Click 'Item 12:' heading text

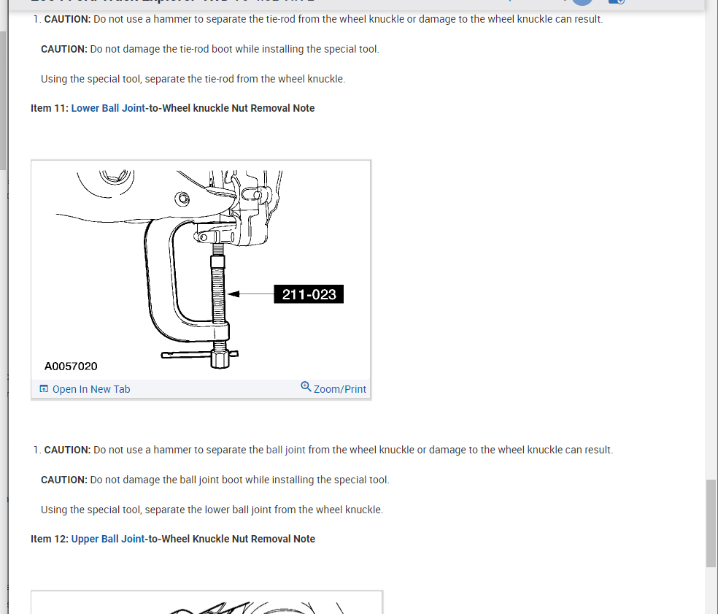50,539
